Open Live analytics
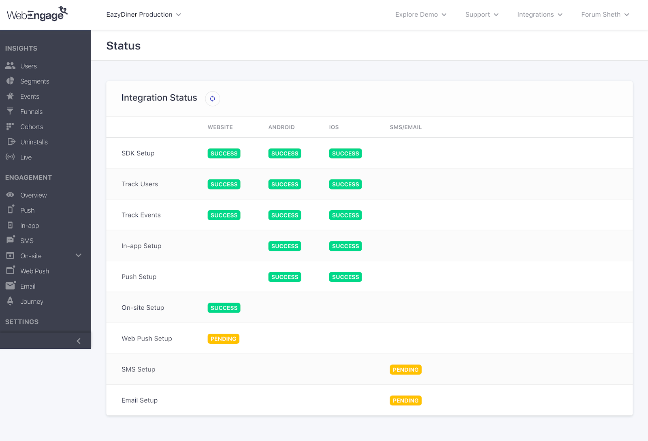This screenshot has height=441, width=648. click(26, 157)
